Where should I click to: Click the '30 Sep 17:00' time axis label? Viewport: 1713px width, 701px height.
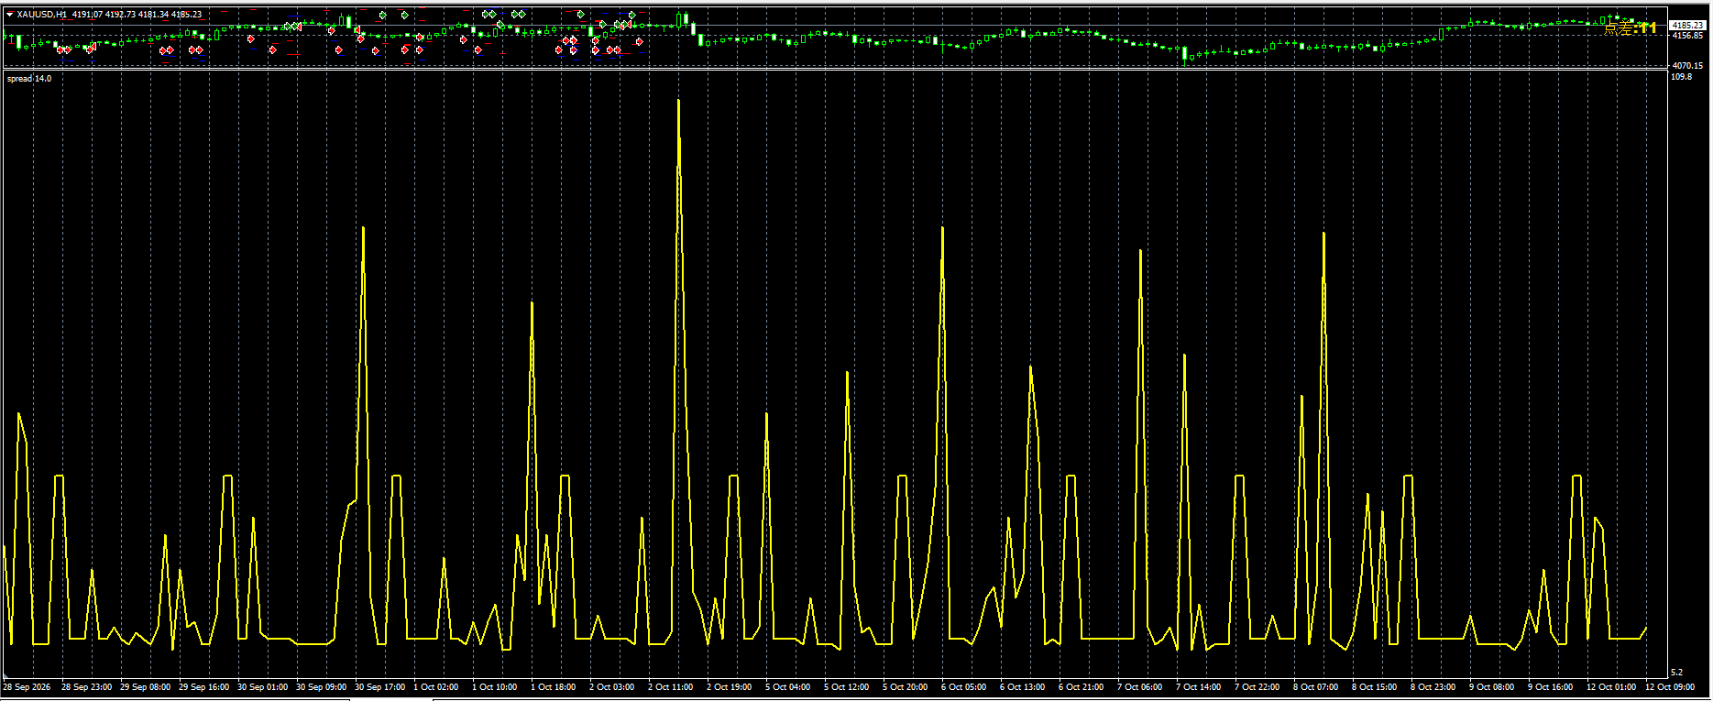pos(380,687)
